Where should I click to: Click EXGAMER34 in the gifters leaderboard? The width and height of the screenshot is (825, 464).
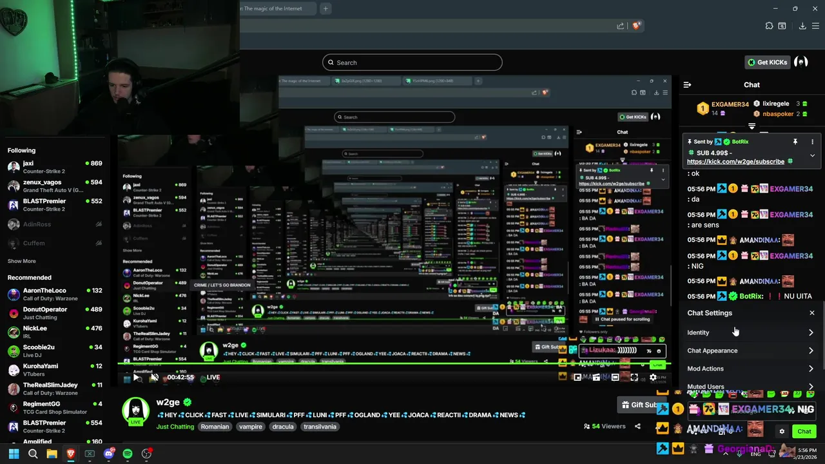730,104
